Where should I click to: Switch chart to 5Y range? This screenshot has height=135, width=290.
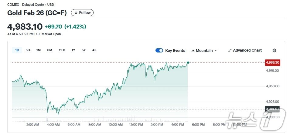[x=84, y=50]
